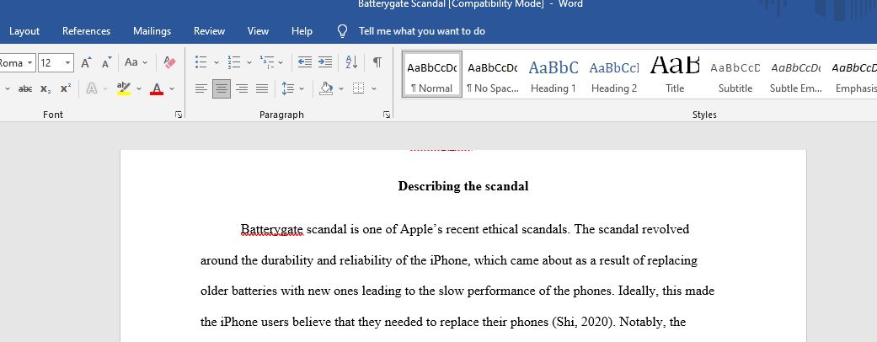
Task: Apply the Subtitle style
Action: [735, 75]
